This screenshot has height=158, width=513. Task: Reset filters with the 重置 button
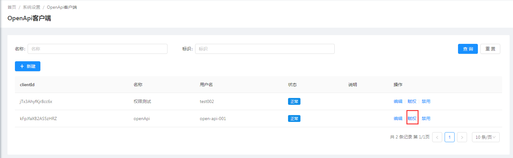[x=490, y=49]
